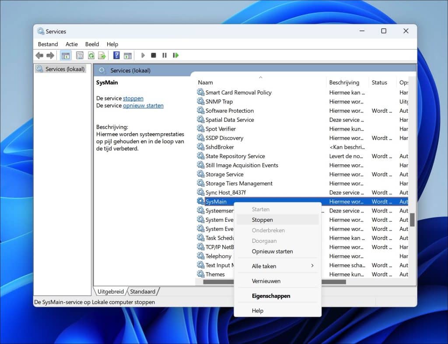Click '<Kan beschri...' description of SshdBroker
The width and height of the screenshot is (448, 344).
pos(347,147)
